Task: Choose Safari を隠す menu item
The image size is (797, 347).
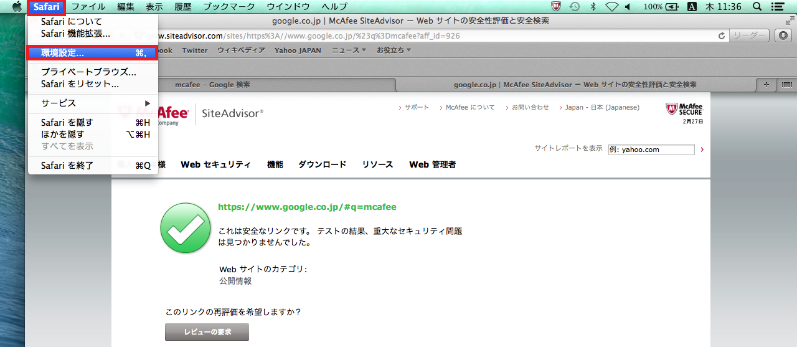Action: (92, 123)
